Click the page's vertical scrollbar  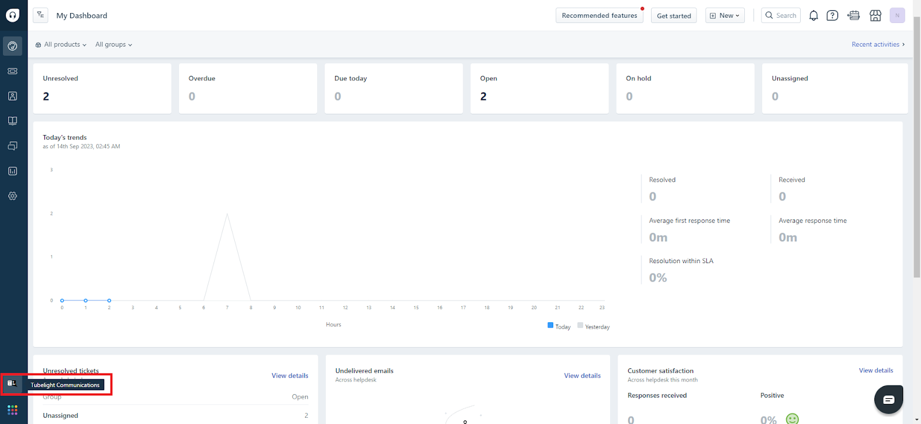[917, 144]
